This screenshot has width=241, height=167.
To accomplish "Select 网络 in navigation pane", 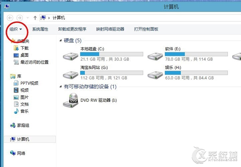I will (x=21, y=153).
